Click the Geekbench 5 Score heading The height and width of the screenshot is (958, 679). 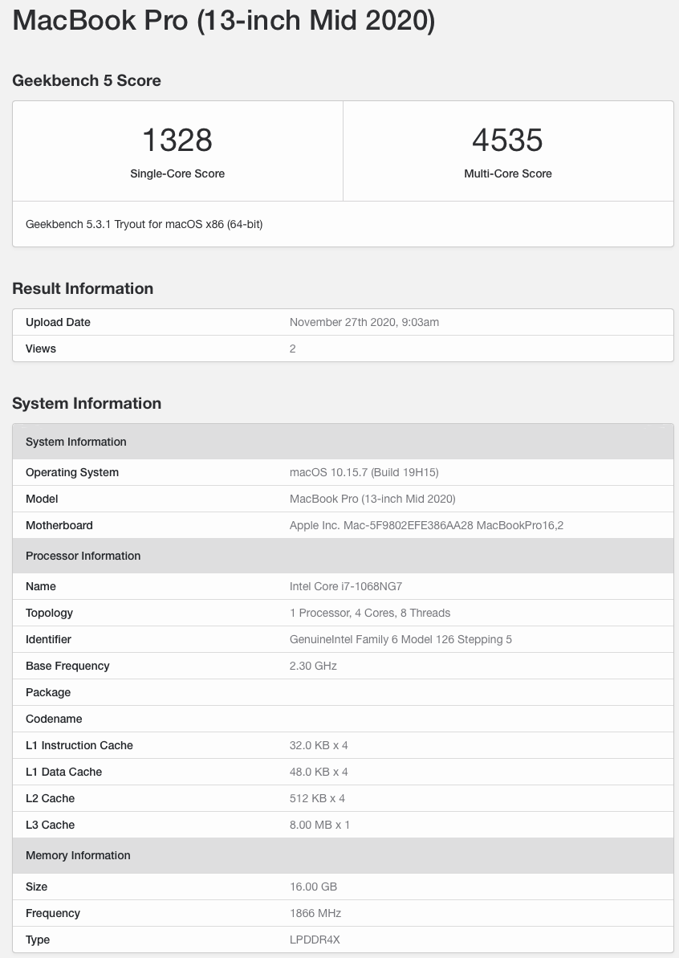tap(87, 80)
